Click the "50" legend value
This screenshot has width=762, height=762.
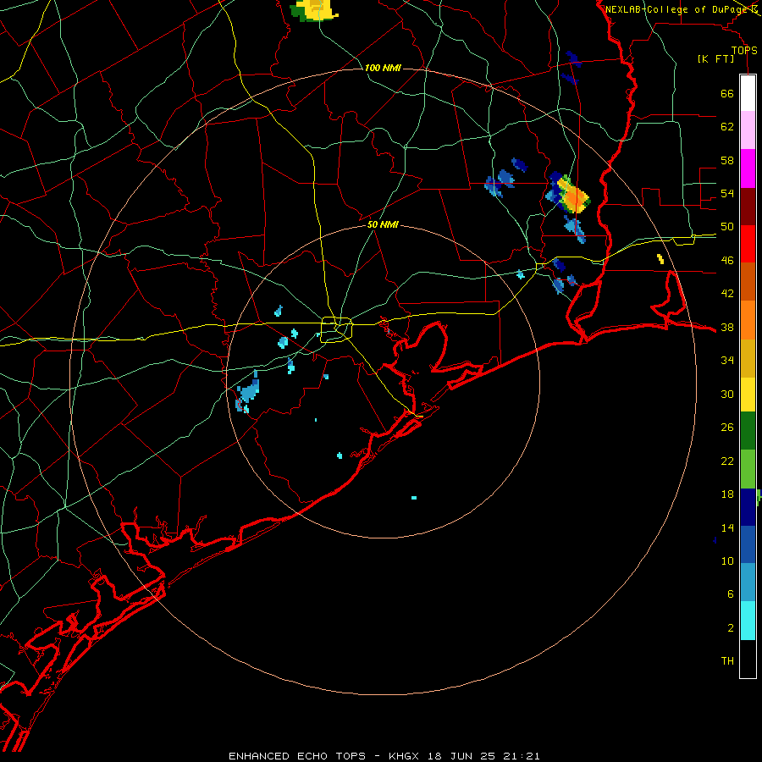tap(727, 227)
